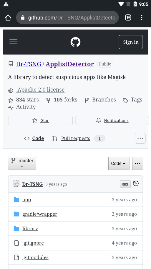The image size is (151, 269).
Task: Go to GitHub home via Octocat logo
Action: click(x=75, y=42)
